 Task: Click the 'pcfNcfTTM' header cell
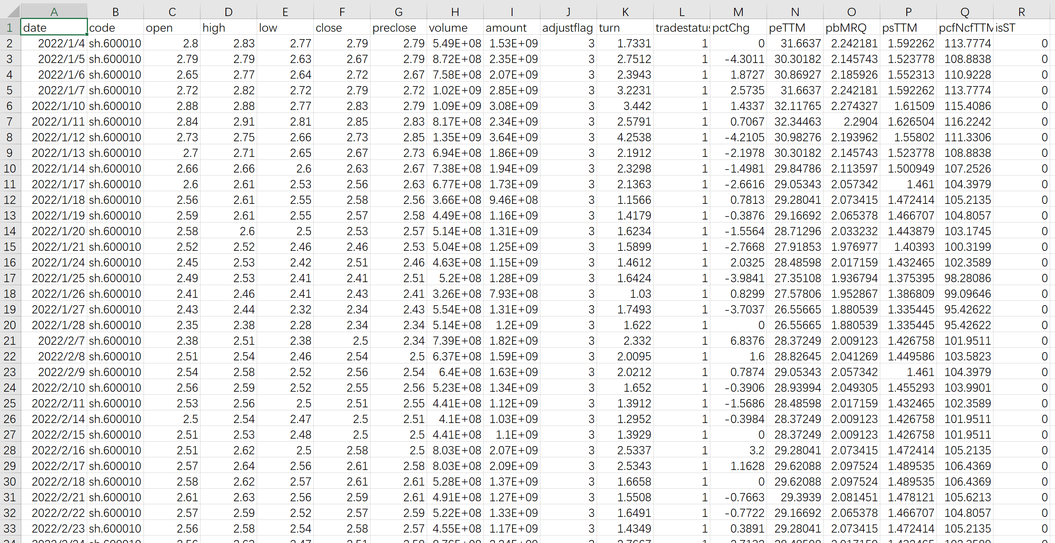pyautogui.click(x=965, y=28)
